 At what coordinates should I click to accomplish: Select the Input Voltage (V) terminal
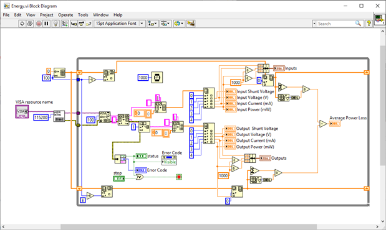pos(231,98)
